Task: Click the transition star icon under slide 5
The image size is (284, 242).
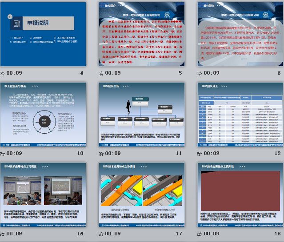Action: 101,73
